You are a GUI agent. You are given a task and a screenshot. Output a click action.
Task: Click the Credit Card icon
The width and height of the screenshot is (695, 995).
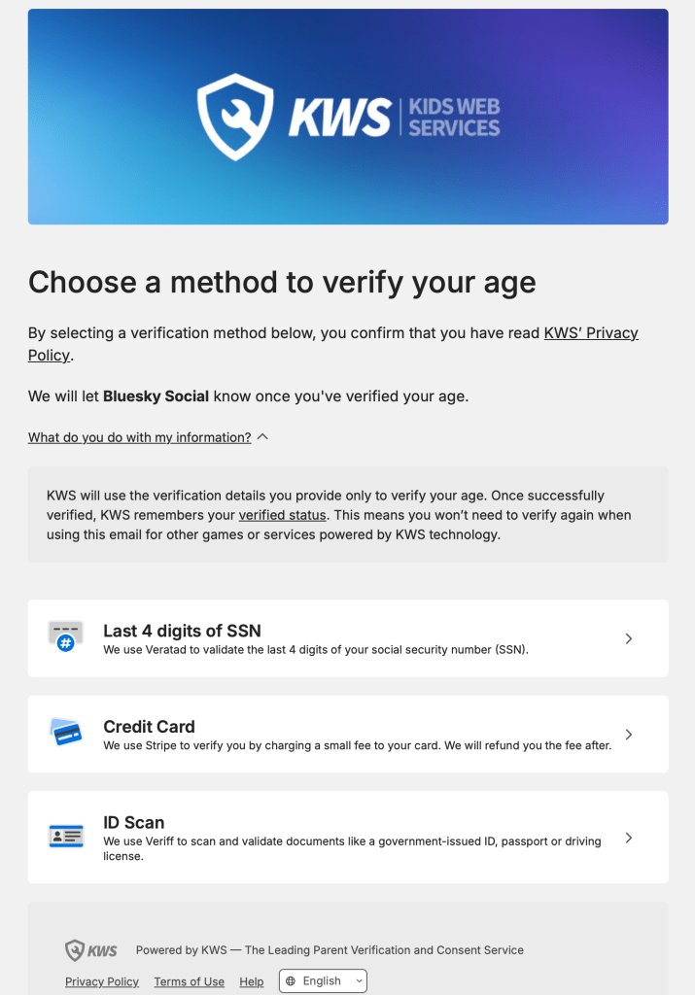pos(66,733)
